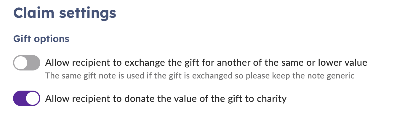Click the gray helper note about keeping note generic
Viewport: 410px width, 122px height.
click(200, 76)
